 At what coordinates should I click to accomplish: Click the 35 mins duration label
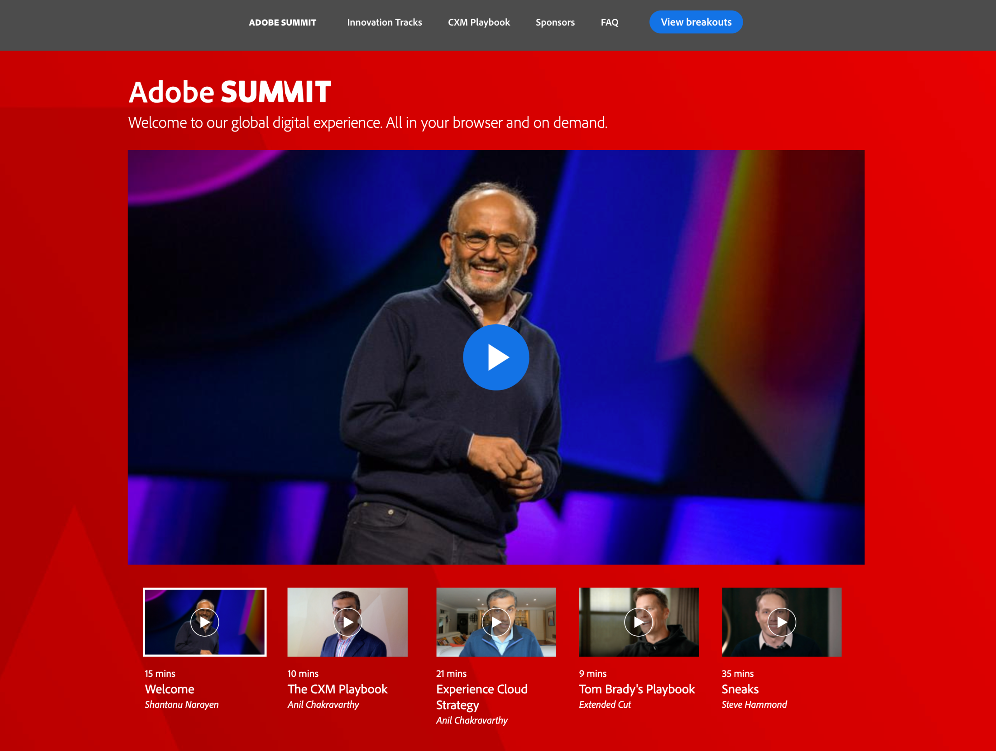(738, 674)
